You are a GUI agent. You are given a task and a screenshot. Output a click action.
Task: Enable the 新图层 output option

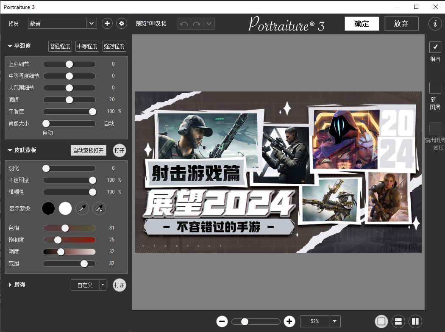pos(435,88)
